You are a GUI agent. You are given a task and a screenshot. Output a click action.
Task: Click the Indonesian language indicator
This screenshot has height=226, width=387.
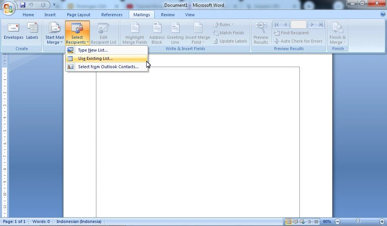[79, 221]
